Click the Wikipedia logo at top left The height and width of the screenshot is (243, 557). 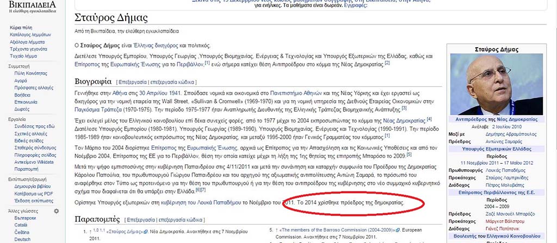pos(32,7)
